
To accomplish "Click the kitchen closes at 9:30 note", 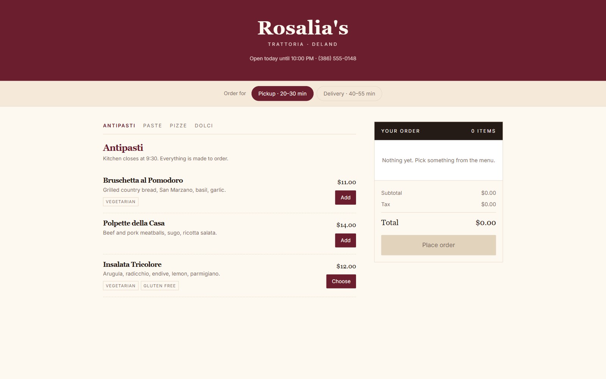I will (x=166, y=158).
